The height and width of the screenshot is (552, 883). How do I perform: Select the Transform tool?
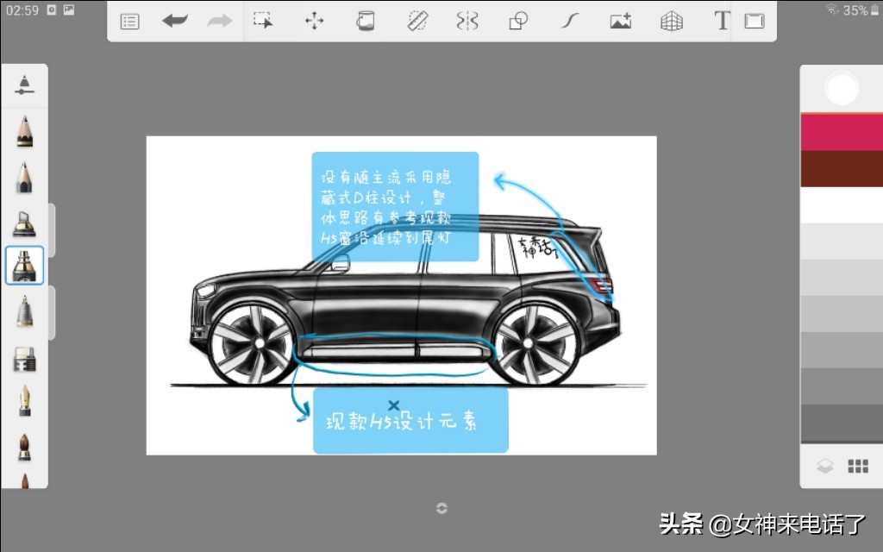tap(314, 20)
